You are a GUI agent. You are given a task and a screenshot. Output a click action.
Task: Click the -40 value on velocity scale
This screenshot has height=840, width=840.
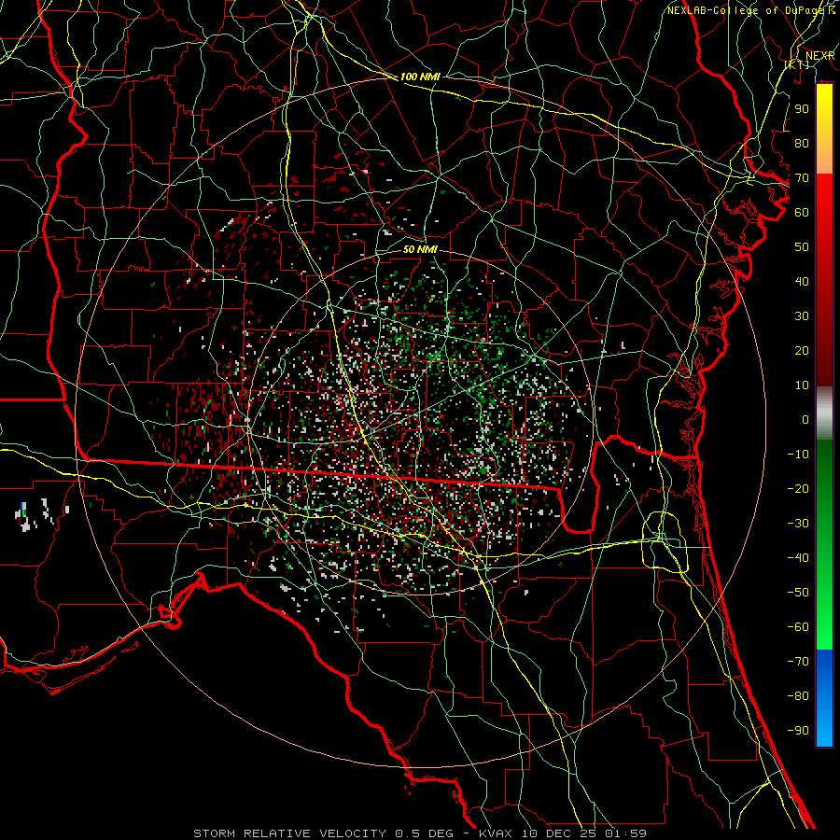(798, 558)
